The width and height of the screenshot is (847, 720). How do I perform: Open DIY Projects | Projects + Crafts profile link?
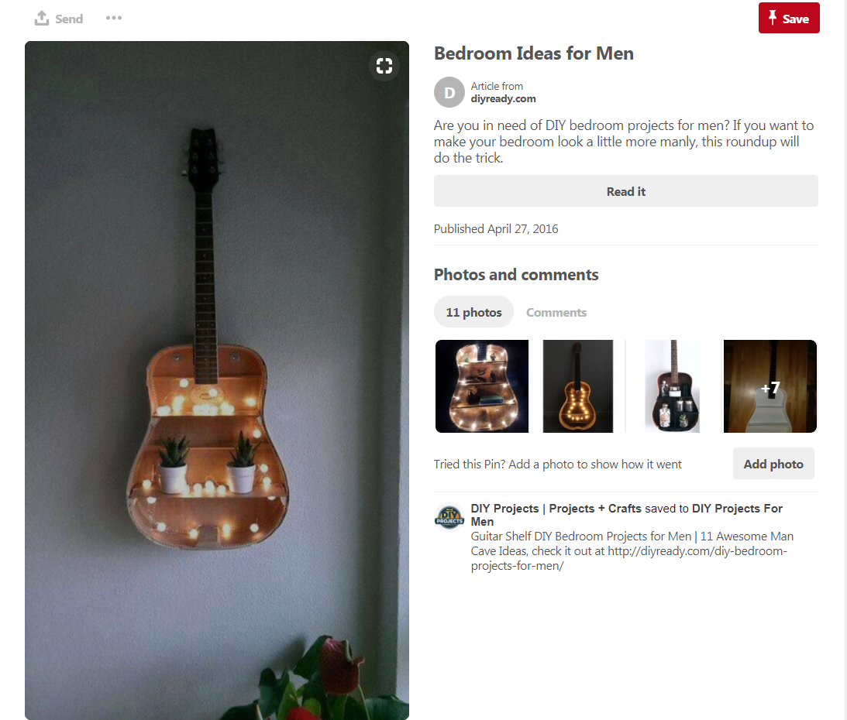point(556,509)
